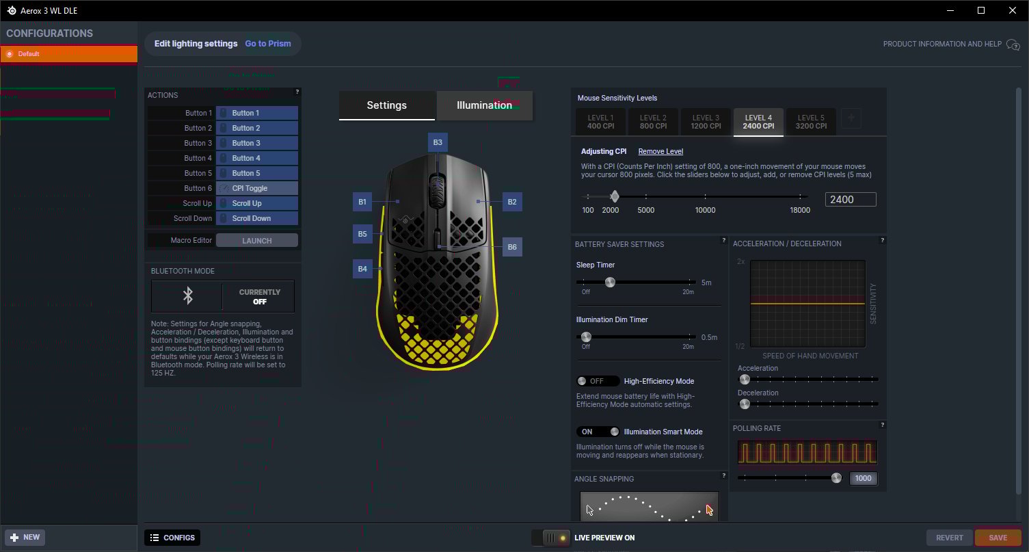Create a New configuration

point(25,537)
